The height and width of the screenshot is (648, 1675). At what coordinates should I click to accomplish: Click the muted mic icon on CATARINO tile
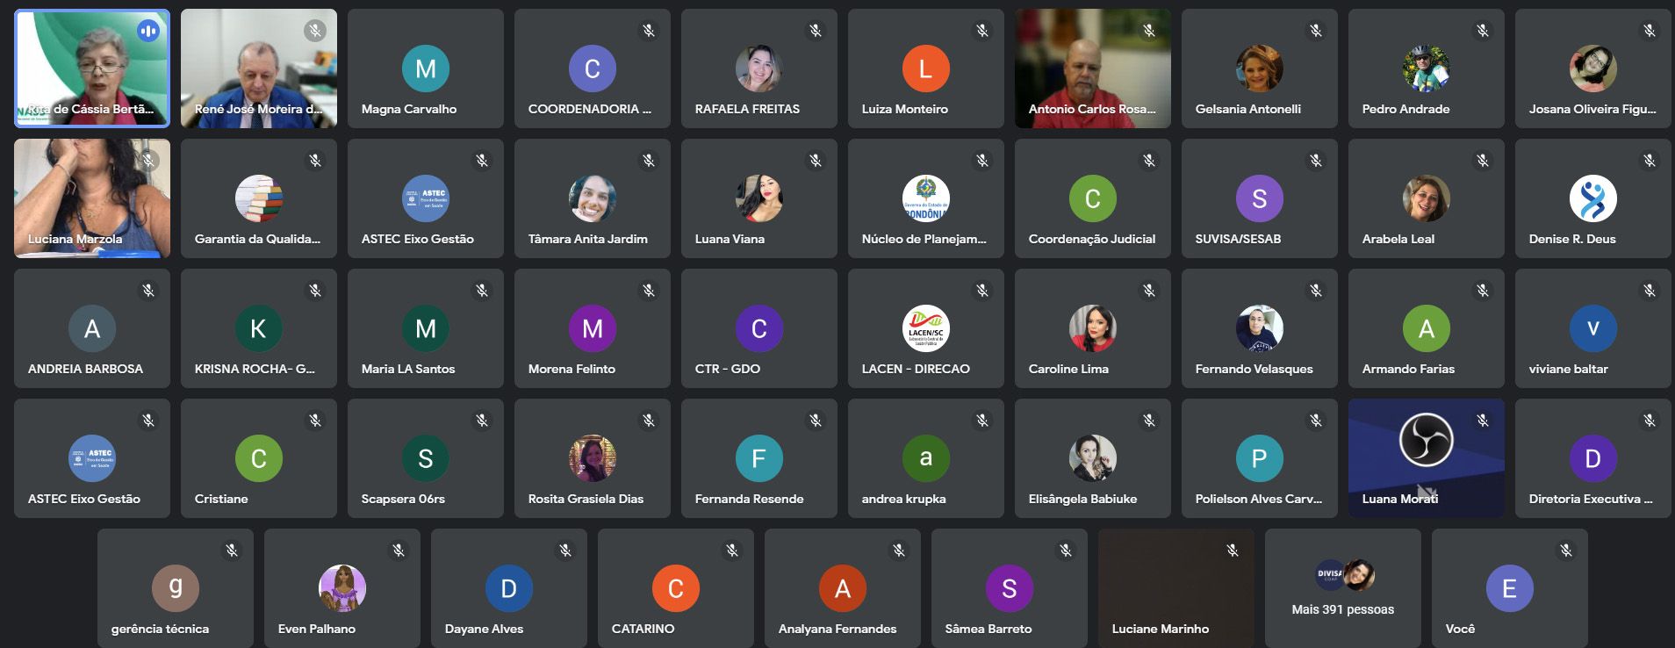[732, 551]
